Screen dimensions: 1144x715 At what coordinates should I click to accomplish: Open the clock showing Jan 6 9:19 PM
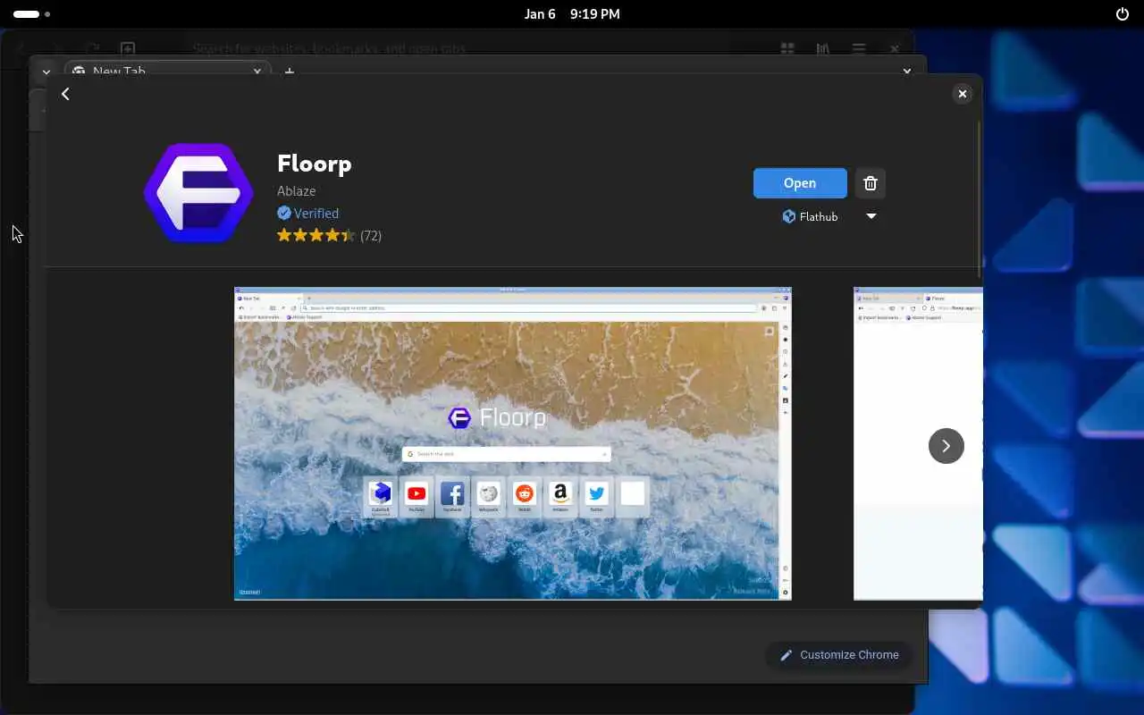[x=572, y=14]
